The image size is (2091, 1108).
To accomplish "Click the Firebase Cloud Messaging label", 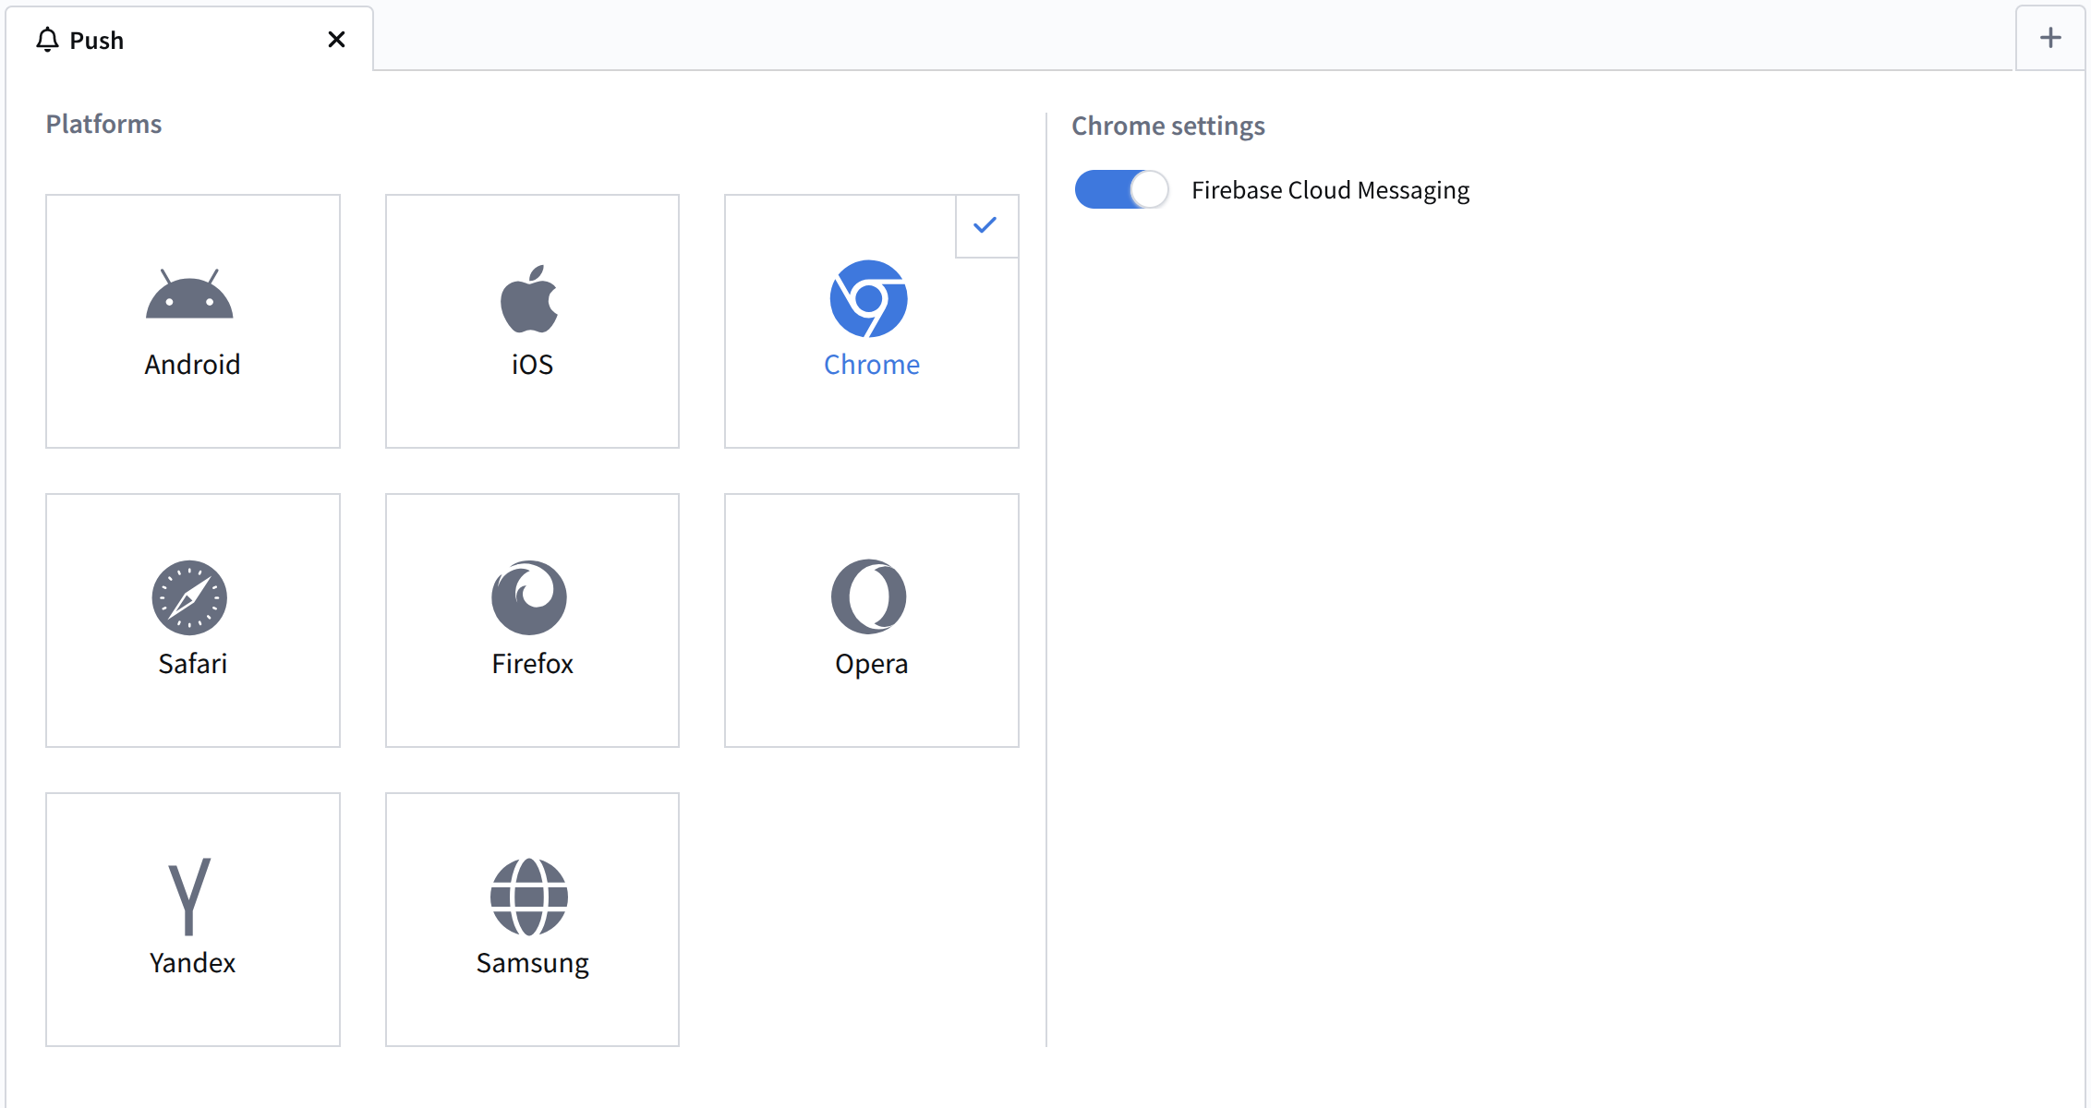I will coord(1330,190).
